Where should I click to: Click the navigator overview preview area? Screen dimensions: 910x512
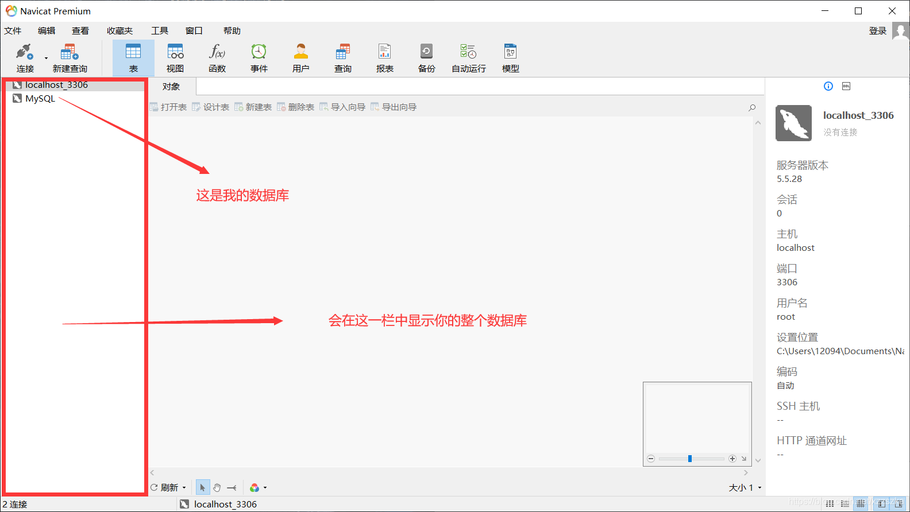click(697, 418)
